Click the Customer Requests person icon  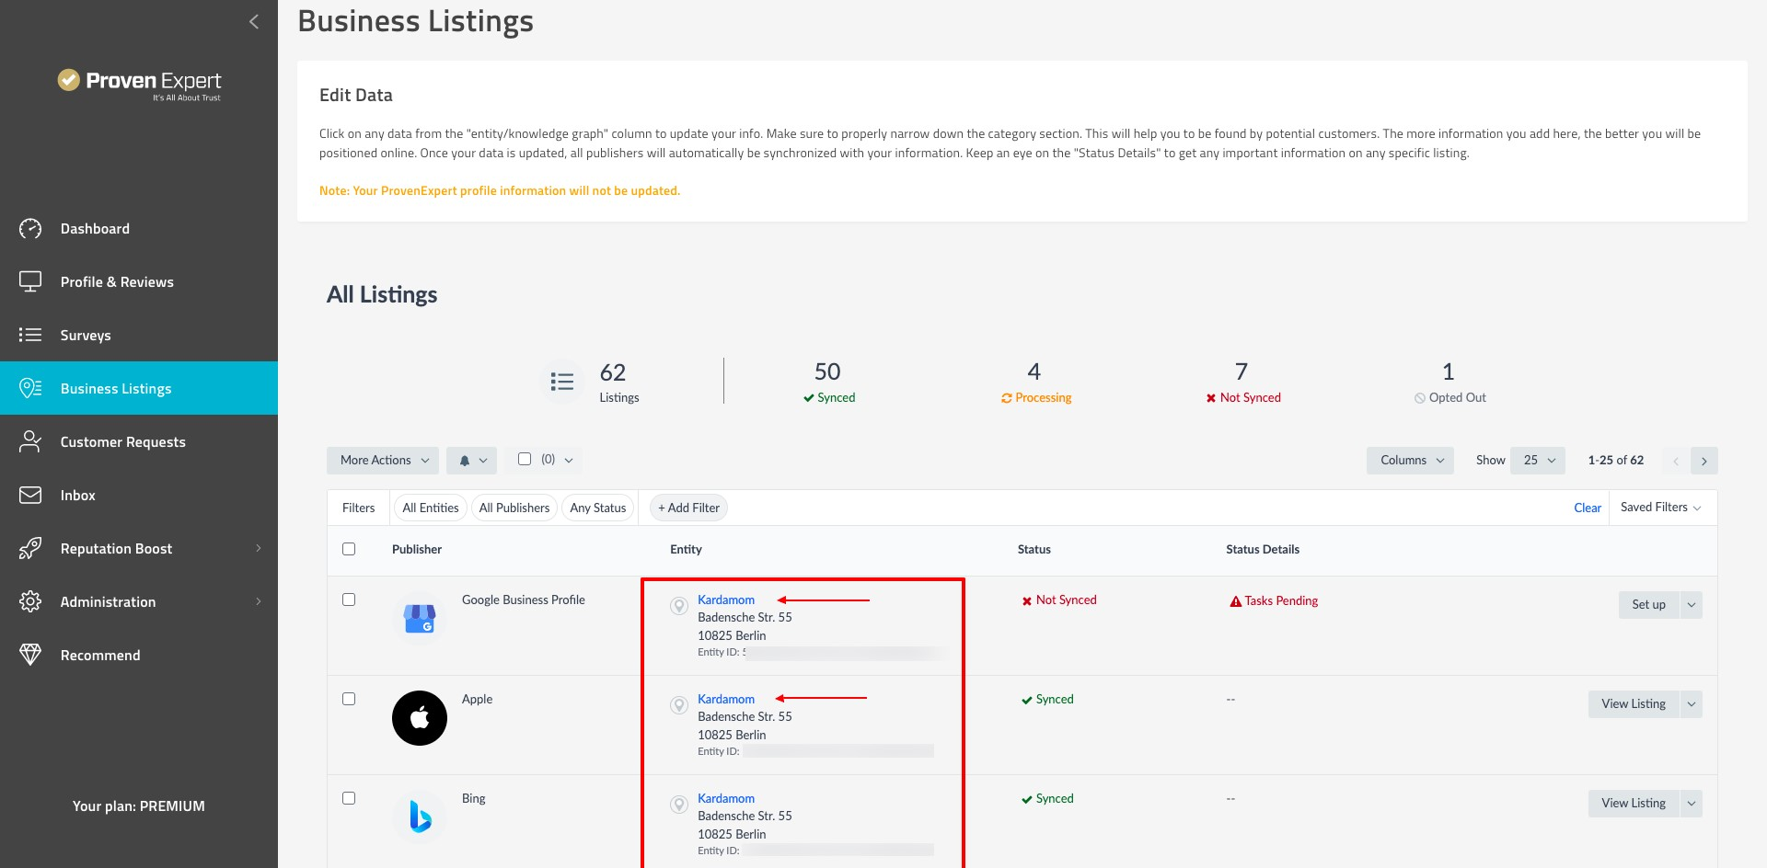(30, 442)
